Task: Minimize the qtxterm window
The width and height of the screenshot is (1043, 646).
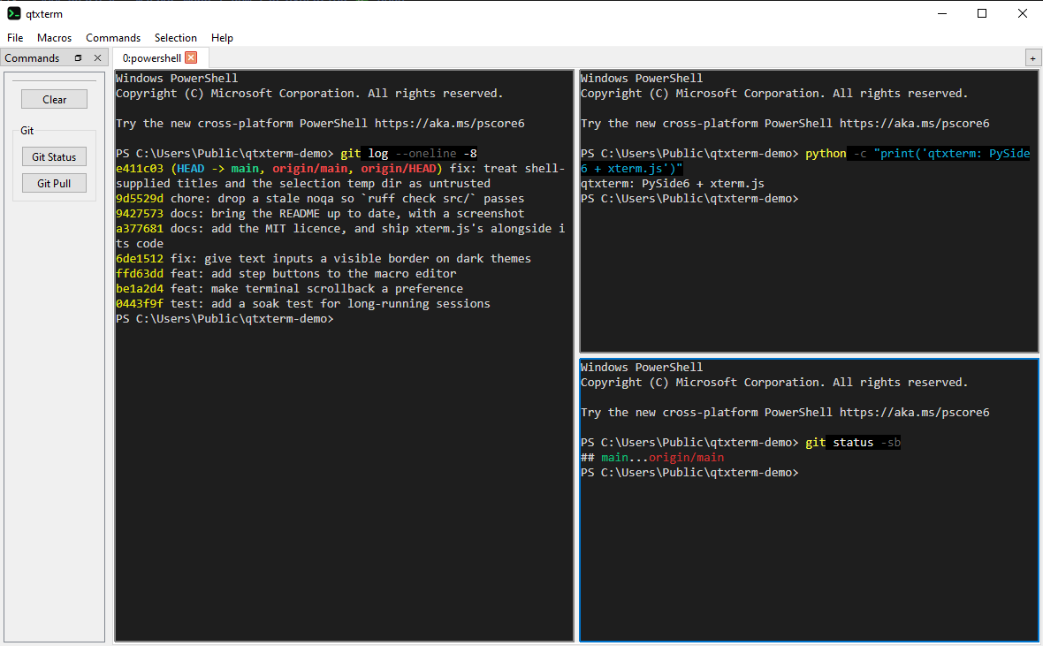Action: point(942,13)
